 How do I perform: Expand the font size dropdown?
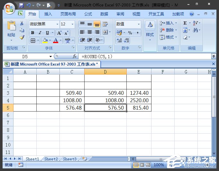[x=73, y=24]
